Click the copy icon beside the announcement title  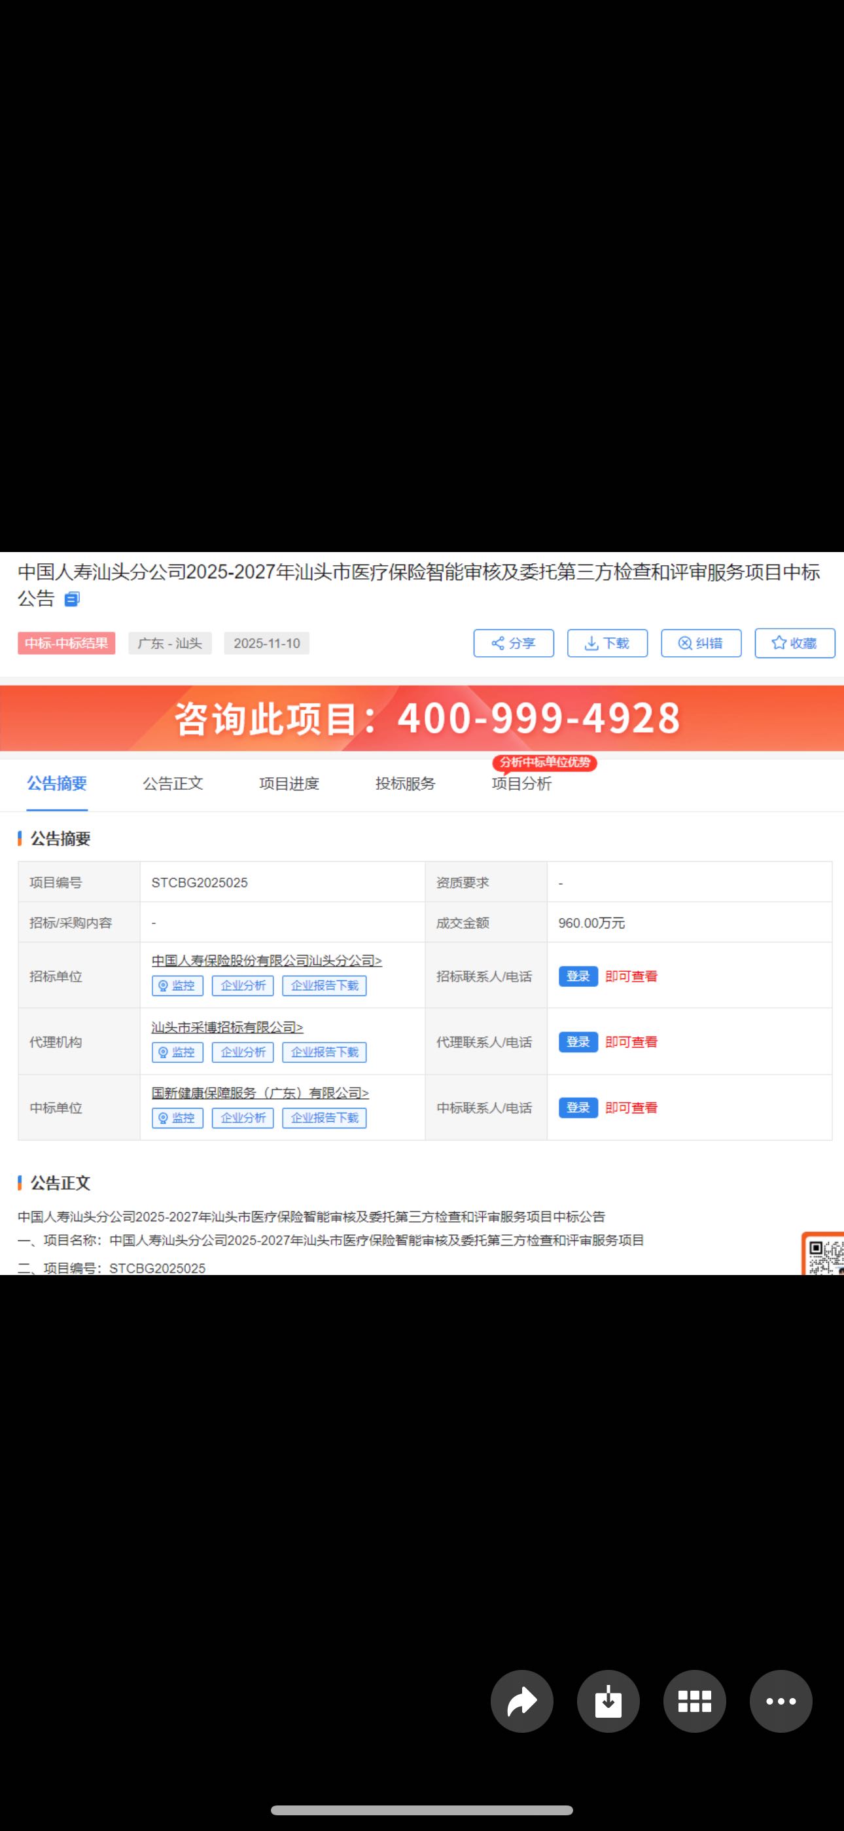tap(72, 599)
